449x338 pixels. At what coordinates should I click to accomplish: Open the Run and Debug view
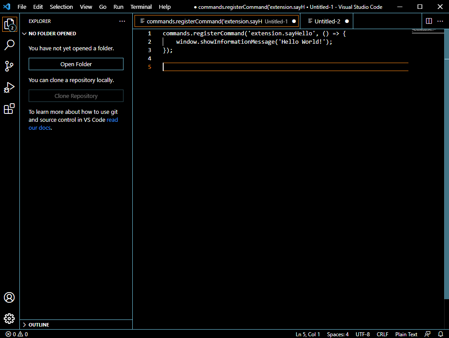pyautogui.click(x=9, y=87)
